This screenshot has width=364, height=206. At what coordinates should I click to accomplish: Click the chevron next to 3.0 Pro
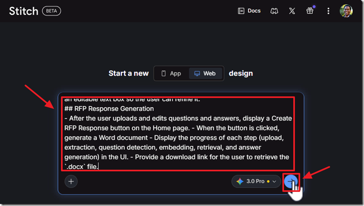[274, 181]
